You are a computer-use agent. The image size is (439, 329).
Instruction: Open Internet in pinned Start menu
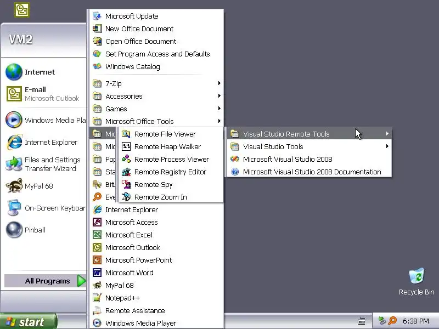(x=44, y=72)
